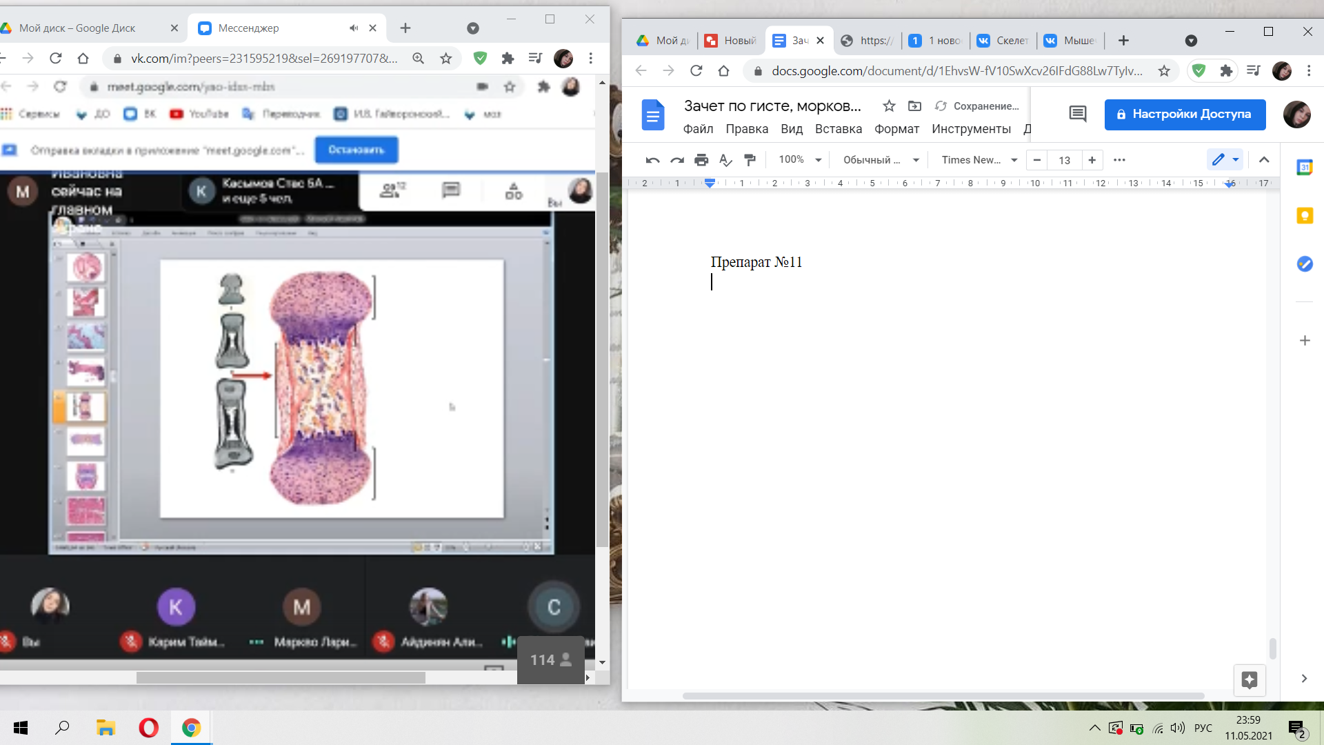This screenshot has height=745, width=1324.
Task: Show the hidden side panel arrow
Action: tap(1304, 679)
